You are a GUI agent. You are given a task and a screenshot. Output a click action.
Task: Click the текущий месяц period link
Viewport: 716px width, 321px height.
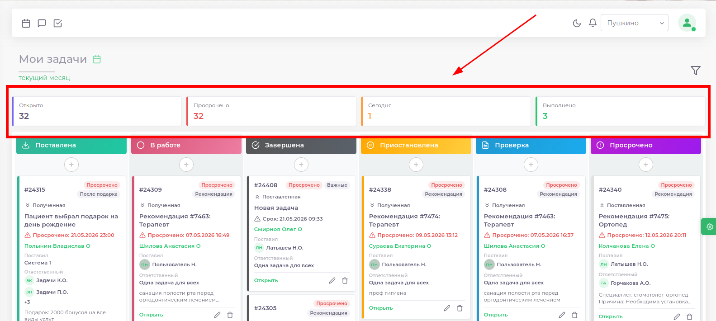click(x=44, y=78)
